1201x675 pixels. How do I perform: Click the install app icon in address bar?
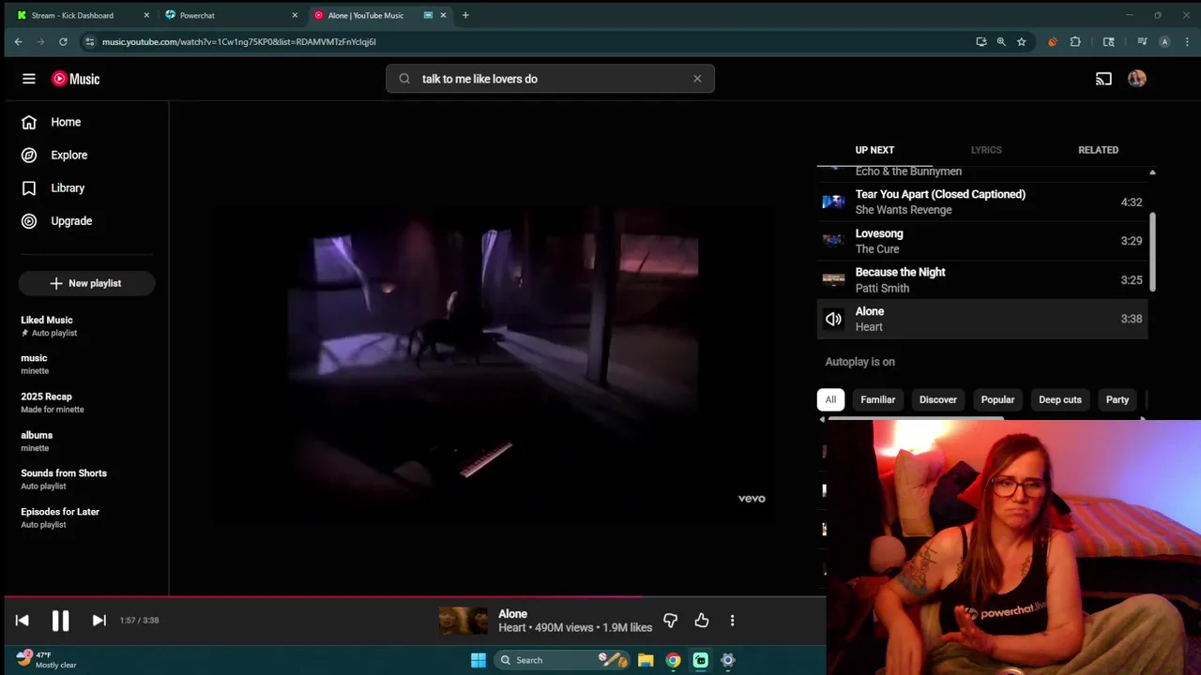[x=981, y=41]
